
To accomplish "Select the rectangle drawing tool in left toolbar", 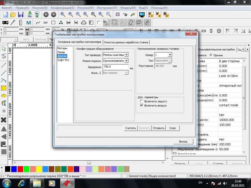I will click(4, 88).
